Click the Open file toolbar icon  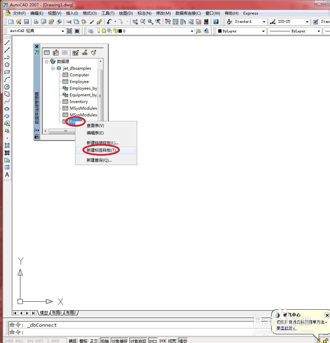19,21
